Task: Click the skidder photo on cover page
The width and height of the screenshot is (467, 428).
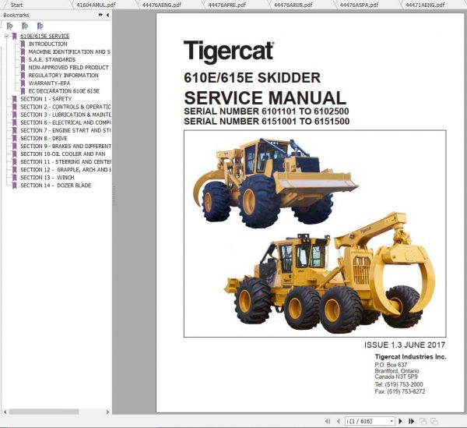Action: click(x=314, y=234)
